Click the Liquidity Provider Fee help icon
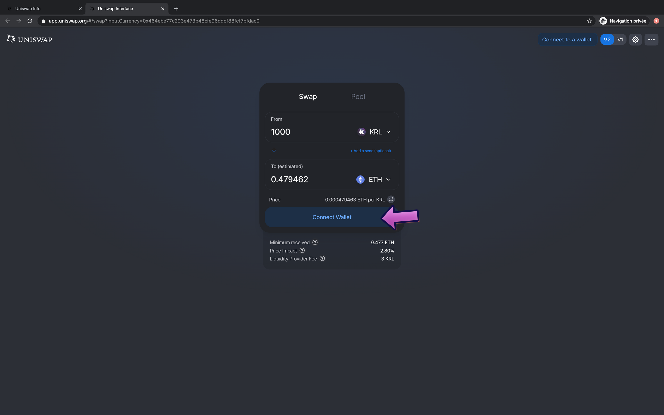664x415 pixels. 322,259
